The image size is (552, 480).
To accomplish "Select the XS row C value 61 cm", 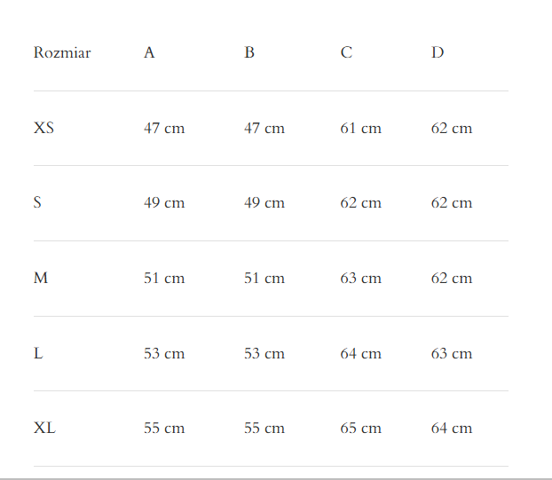I will click(360, 128).
